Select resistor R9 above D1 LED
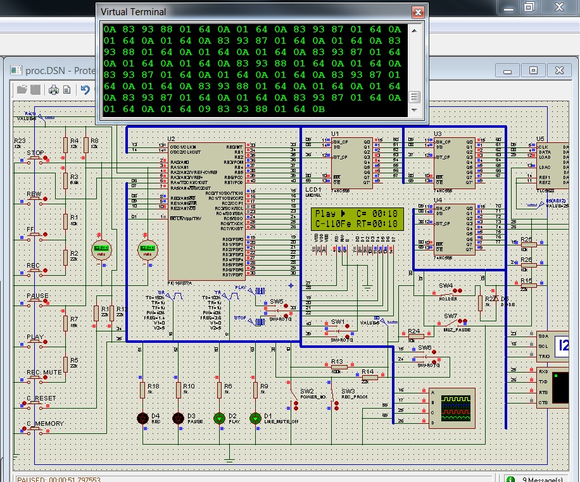This screenshot has height=482, width=580. point(255,390)
